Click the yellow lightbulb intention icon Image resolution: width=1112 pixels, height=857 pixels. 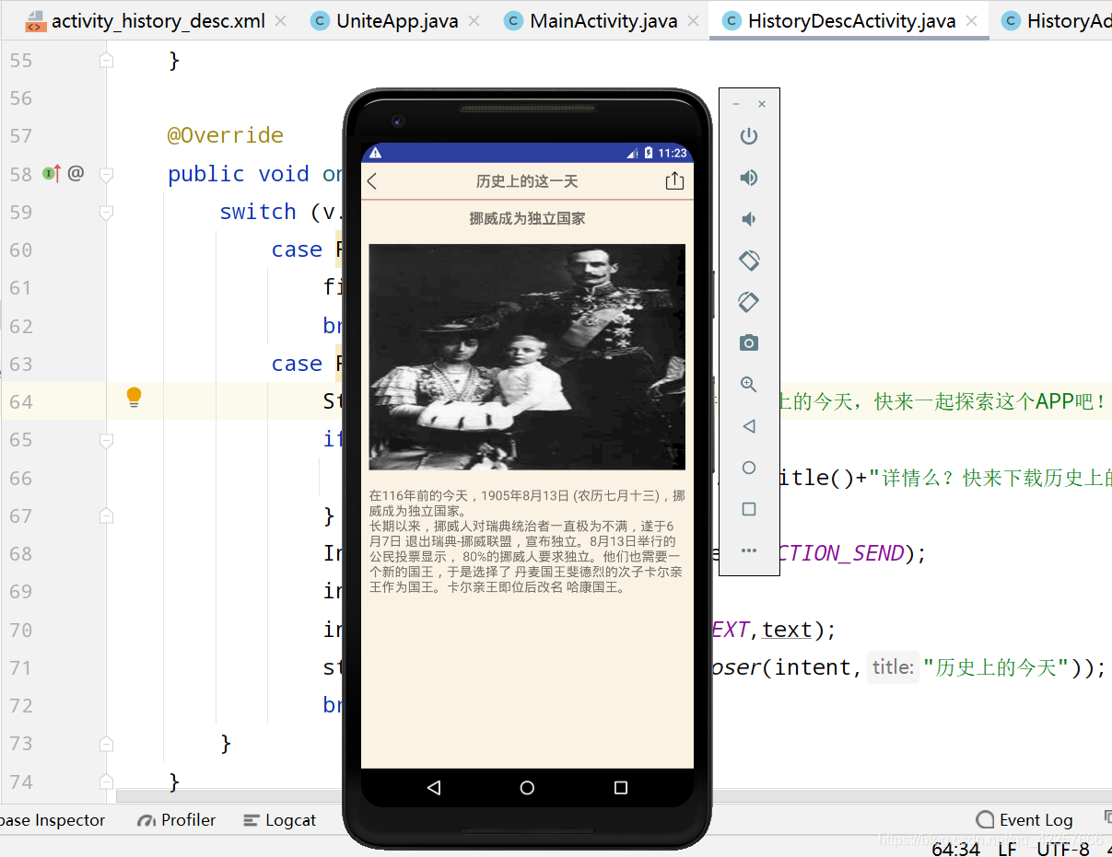click(134, 398)
